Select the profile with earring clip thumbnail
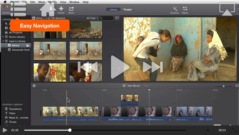 click(86, 72)
